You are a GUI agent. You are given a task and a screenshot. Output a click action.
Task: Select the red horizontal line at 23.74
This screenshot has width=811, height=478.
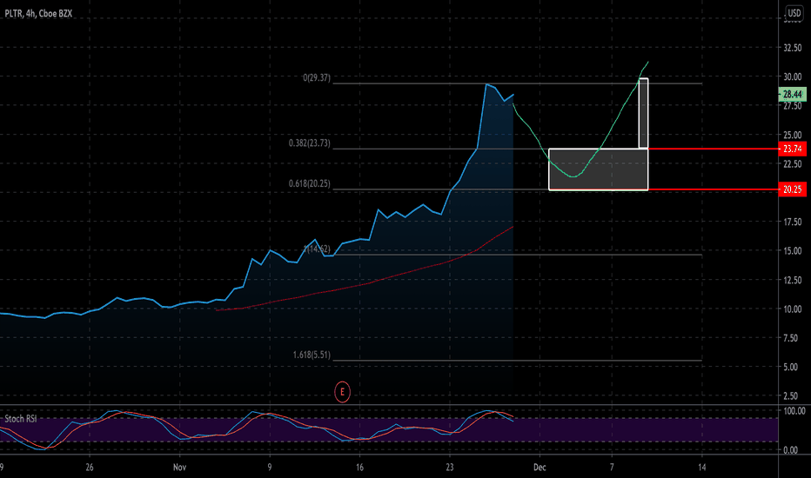pos(713,149)
